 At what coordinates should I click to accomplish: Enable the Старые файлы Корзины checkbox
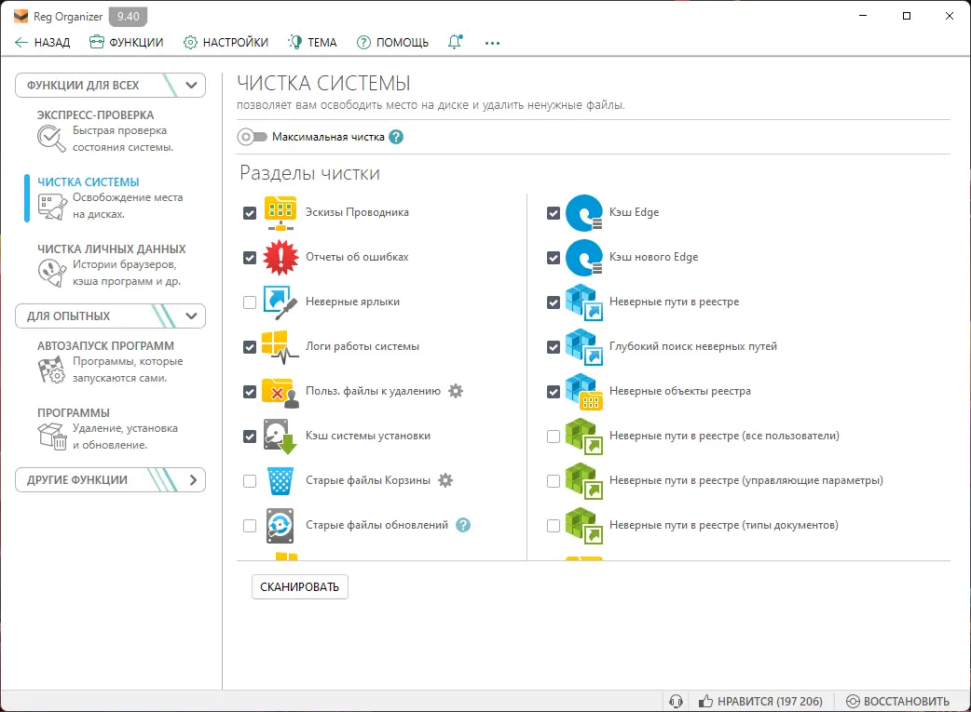[x=250, y=480]
